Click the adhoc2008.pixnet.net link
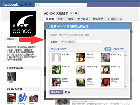Image resolution: width=140 pixels, height=105 pixels. 83,101
